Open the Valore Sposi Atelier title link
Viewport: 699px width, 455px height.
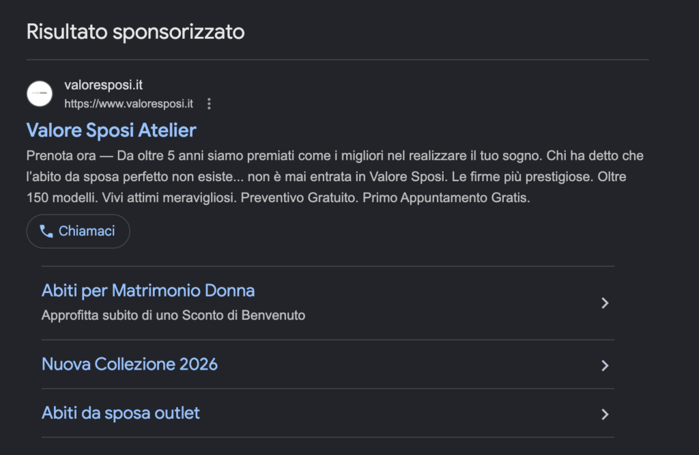click(x=111, y=130)
